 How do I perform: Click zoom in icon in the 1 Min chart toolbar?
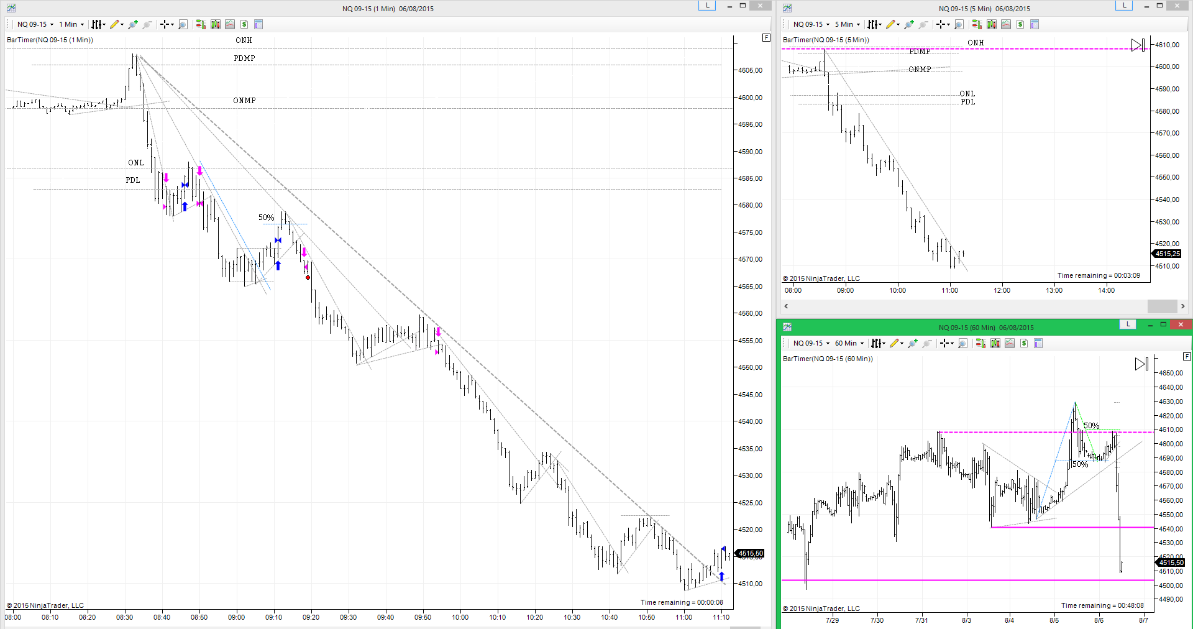[x=133, y=24]
